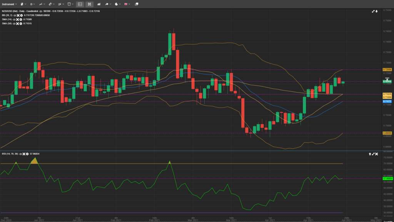Open settings for SMA (14) indicator
This screenshot has height=222, width=394.
coord(21,19)
